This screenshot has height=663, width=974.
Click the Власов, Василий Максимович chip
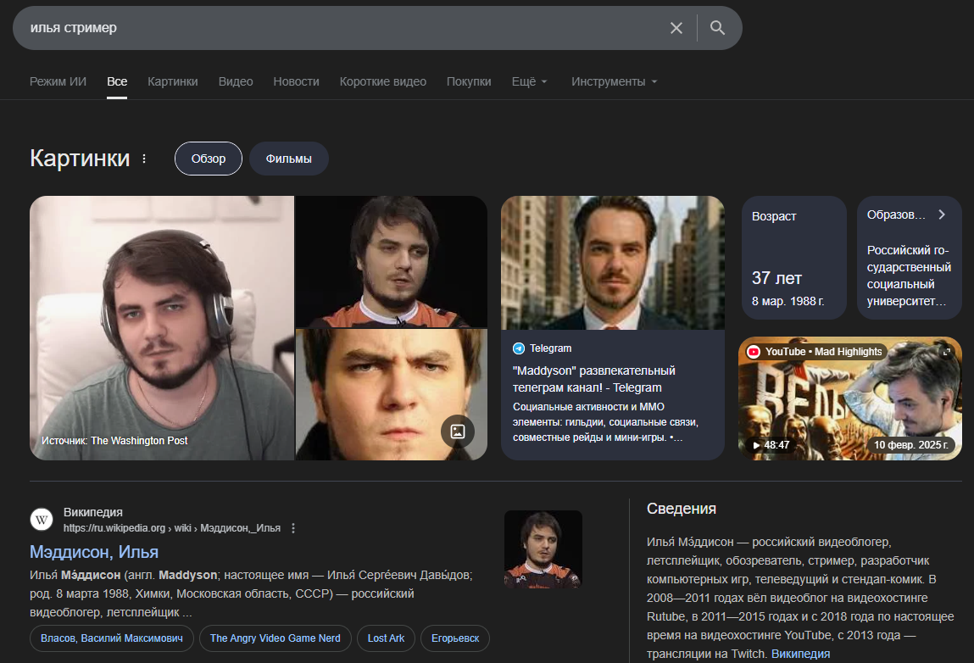(x=112, y=638)
